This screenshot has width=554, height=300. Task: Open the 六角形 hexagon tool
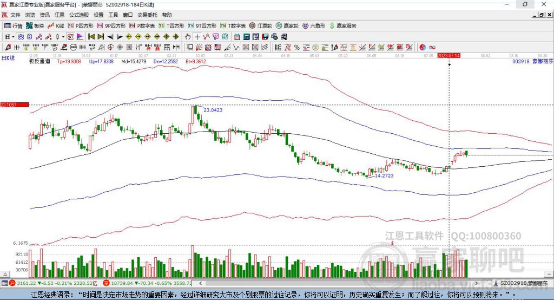click(x=314, y=26)
